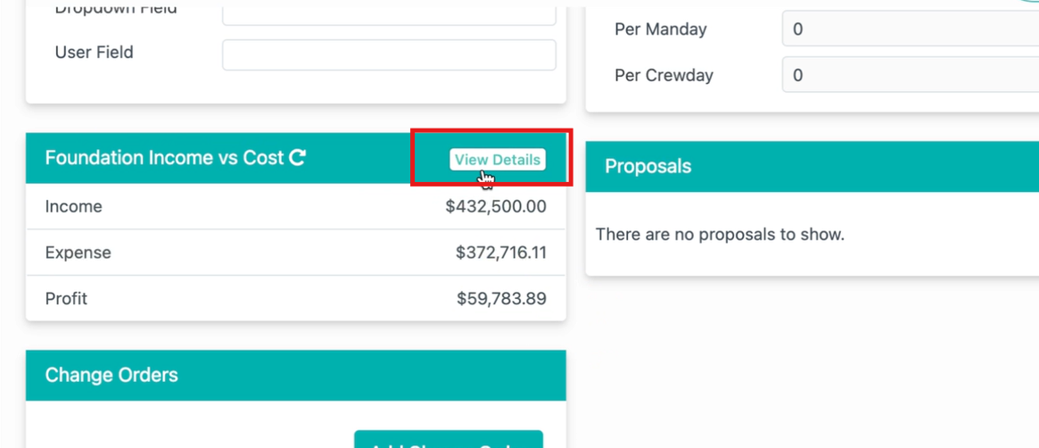This screenshot has height=448, width=1039.
Task: Click the Income row label
Action: 73,207
